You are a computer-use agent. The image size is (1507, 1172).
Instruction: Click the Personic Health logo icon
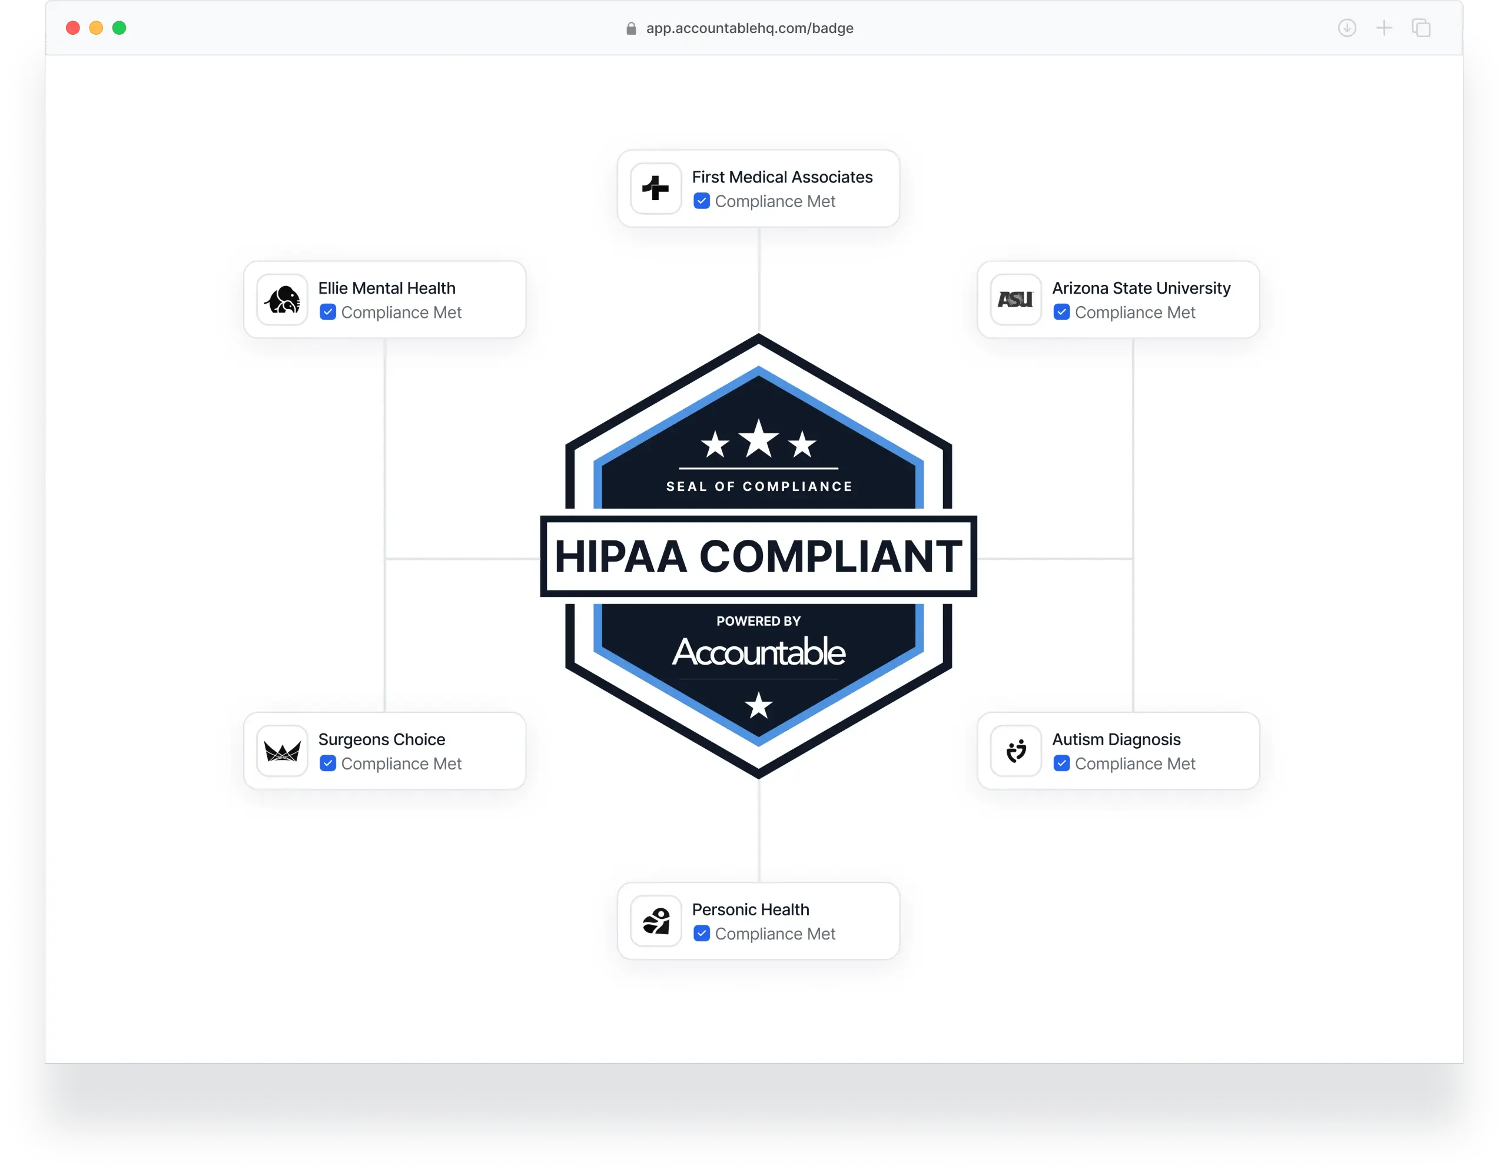click(x=656, y=921)
